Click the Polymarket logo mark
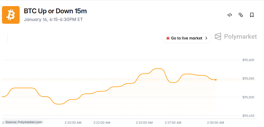This screenshot has height=127, width=264. tap(218, 36)
